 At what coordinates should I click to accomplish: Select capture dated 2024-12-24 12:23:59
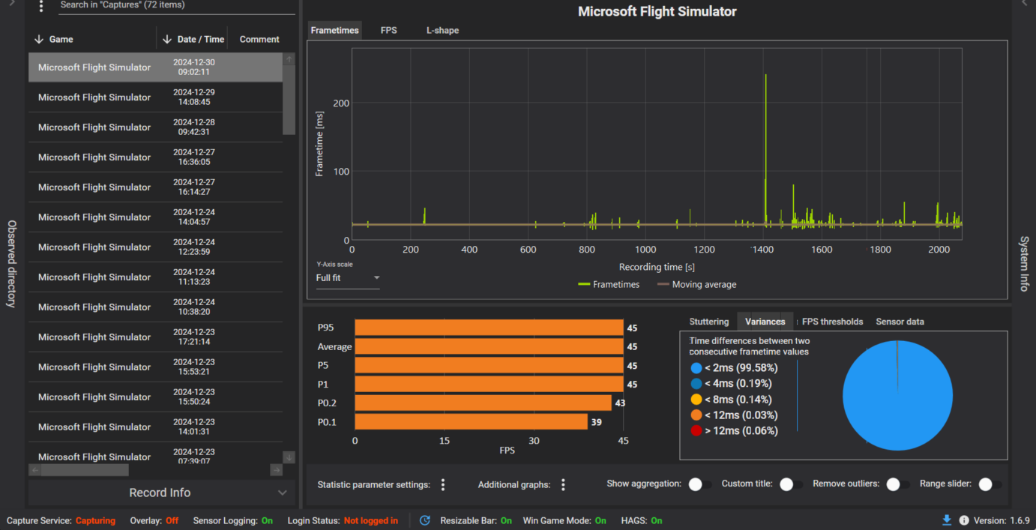click(156, 247)
